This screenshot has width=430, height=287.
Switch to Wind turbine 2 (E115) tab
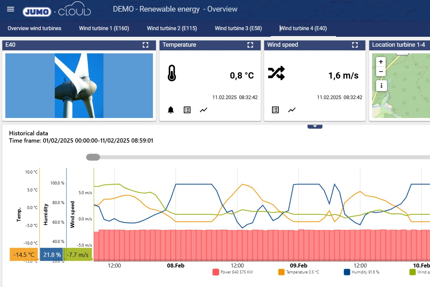pos(172,29)
